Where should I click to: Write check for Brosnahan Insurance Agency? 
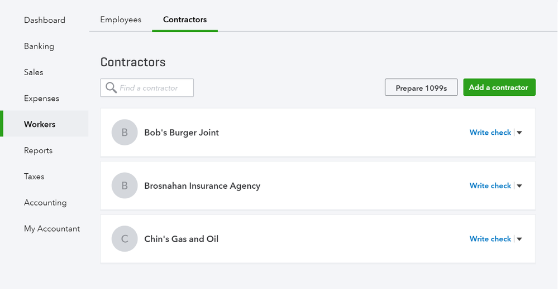click(x=490, y=186)
